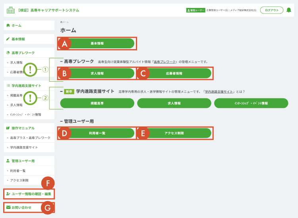The image size is (298, 218).
Task: Follow the 学内進路支援サイト underlined link
Action: 219,92
